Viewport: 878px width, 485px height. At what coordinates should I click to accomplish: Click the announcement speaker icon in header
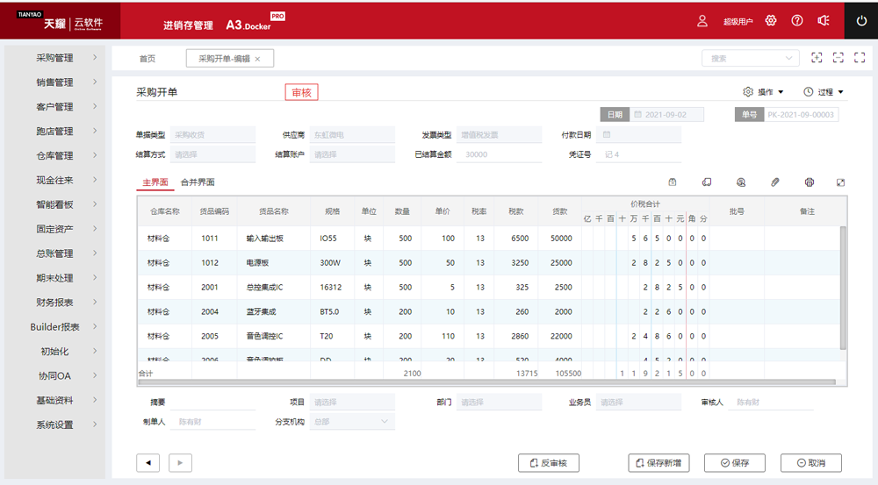tap(823, 21)
